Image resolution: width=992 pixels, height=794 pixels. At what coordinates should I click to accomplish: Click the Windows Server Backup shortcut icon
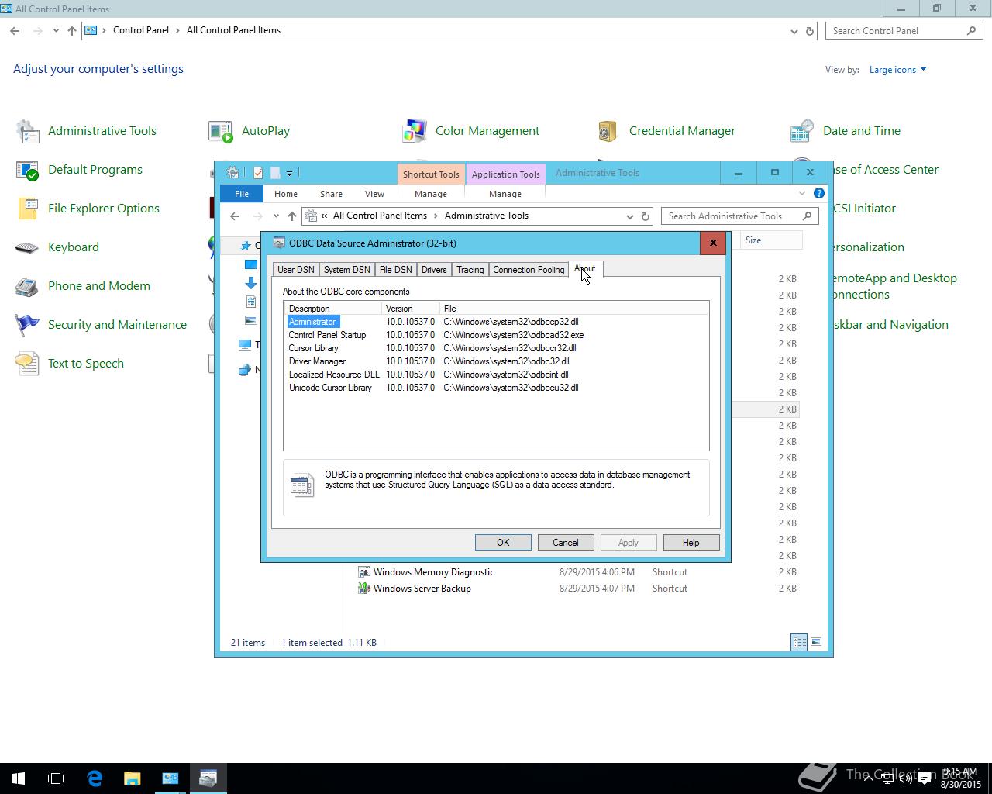363,589
